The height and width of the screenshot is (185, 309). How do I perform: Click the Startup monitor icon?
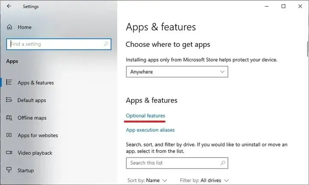tap(9, 170)
